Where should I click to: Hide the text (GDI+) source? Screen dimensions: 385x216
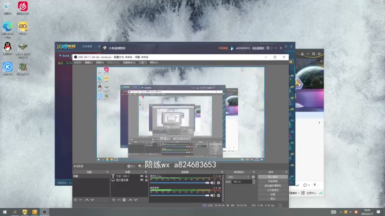tap(141, 176)
